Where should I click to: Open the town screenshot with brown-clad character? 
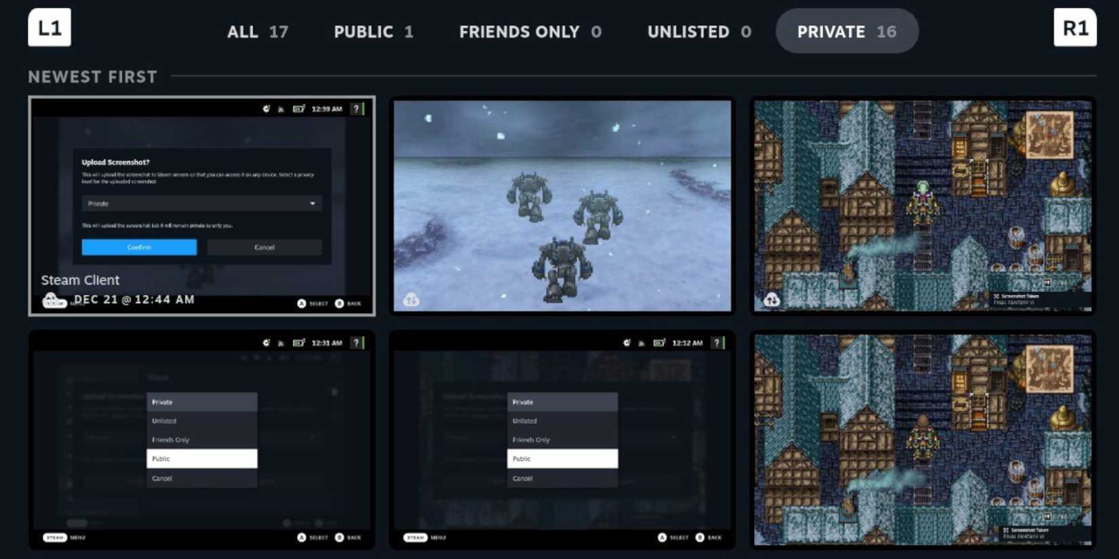pyautogui.click(x=923, y=440)
